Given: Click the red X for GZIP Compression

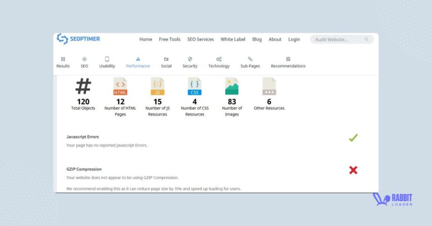Looking at the screenshot, I should (353, 170).
